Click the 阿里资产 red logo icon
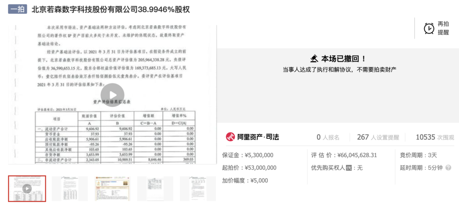This screenshot has width=459, height=210. 230,137
